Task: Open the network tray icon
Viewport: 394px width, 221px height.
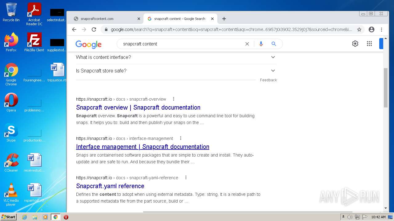Action: 357,217
